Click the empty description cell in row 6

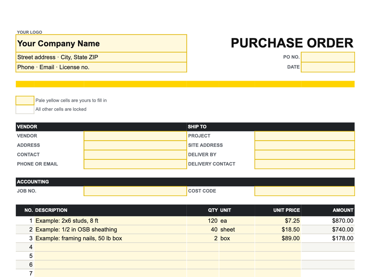(x=110, y=265)
